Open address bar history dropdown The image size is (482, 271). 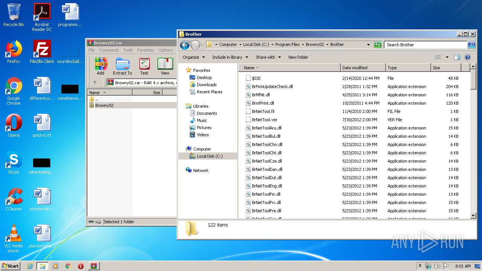(x=368, y=45)
